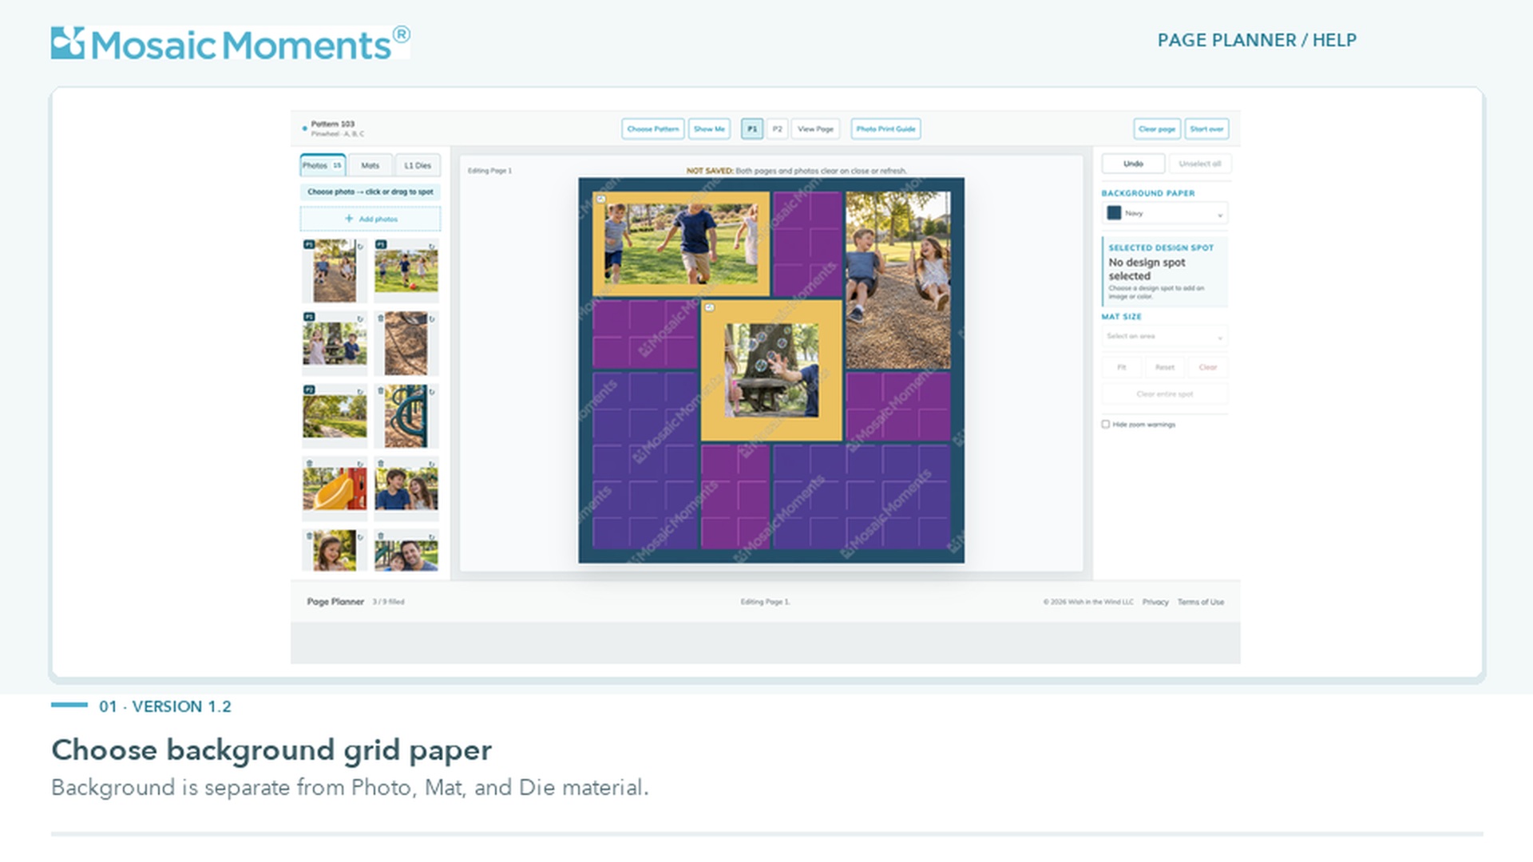This screenshot has width=1533, height=862.
Task: Open the Page Planner / Help link
Action: tap(1257, 40)
